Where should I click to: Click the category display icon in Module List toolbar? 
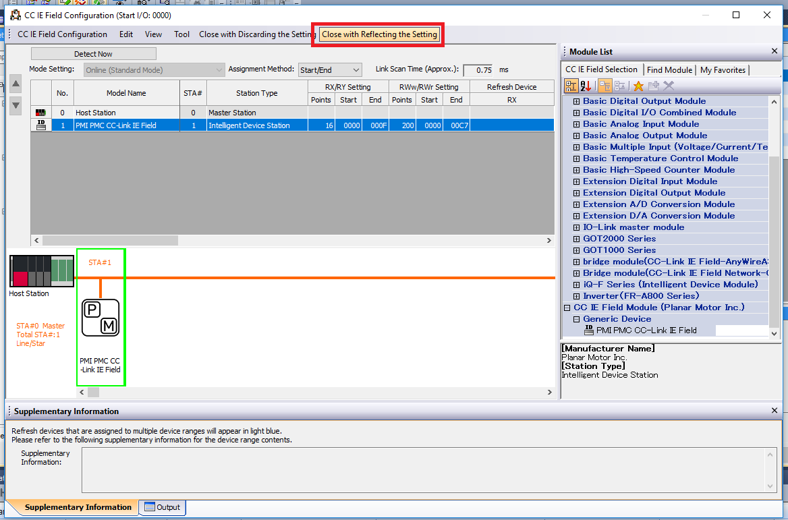pos(571,86)
